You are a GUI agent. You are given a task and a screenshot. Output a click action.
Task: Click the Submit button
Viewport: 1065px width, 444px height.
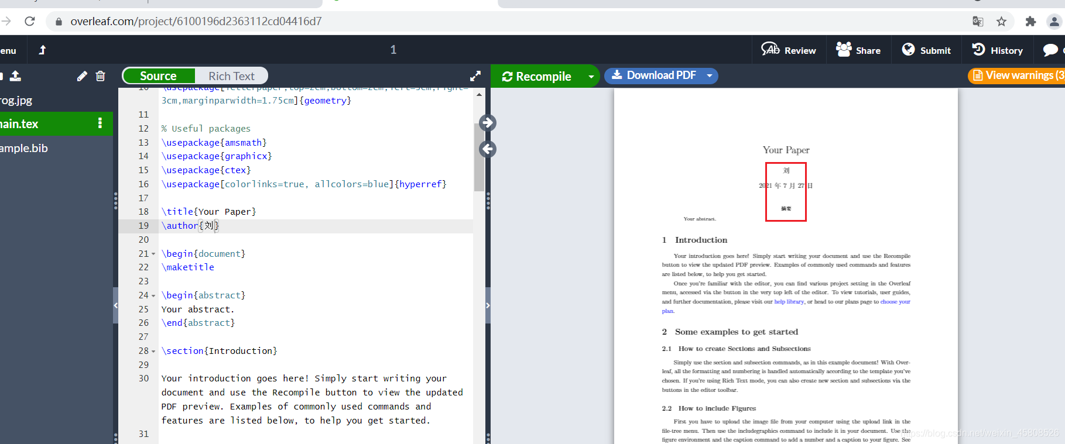pyautogui.click(x=926, y=50)
